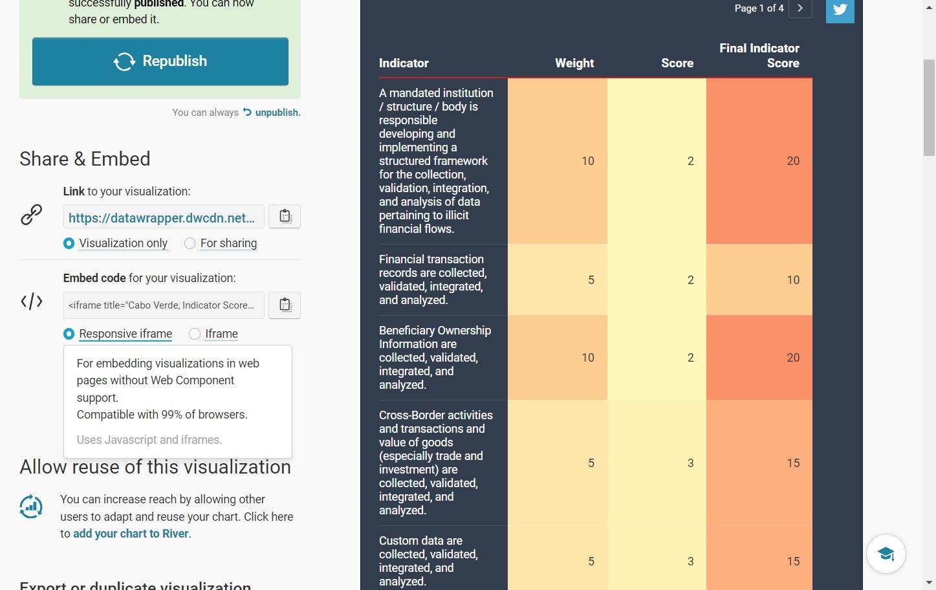Viewport: 936px width, 590px height.
Task: Click the unpublish arrow icon
Action: coord(247,112)
